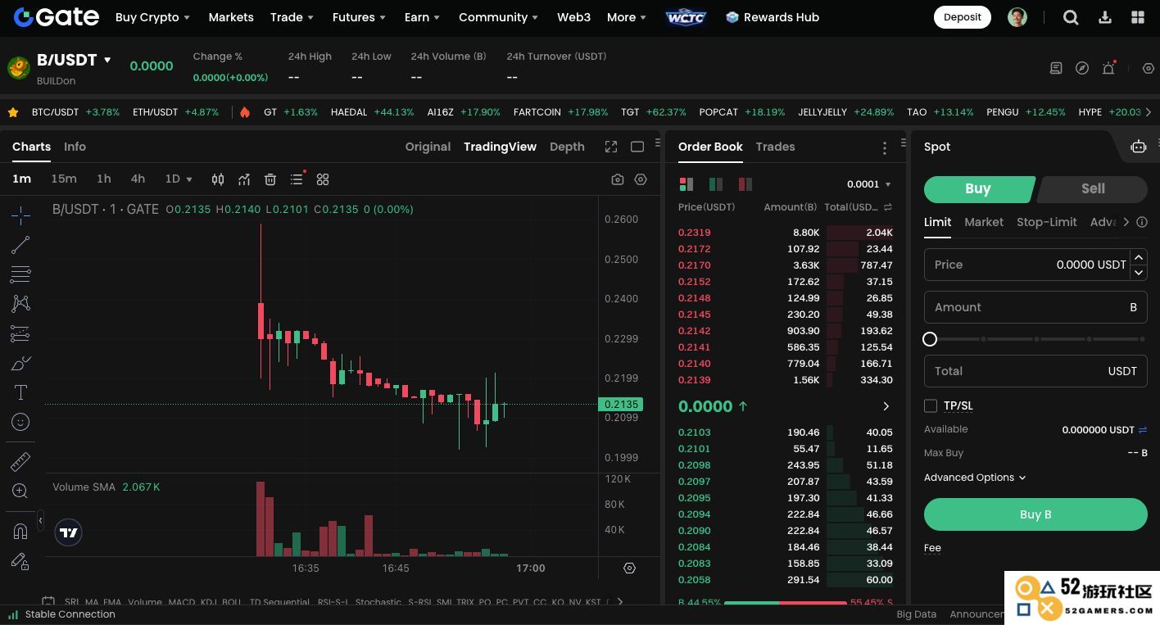The width and height of the screenshot is (1160, 625).
Task: Take chart snapshot with camera icon
Action: [x=618, y=179]
